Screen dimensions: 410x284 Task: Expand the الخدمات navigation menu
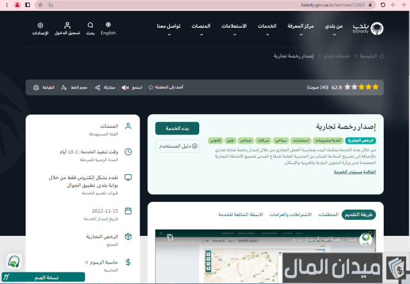pyautogui.click(x=266, y=28)
